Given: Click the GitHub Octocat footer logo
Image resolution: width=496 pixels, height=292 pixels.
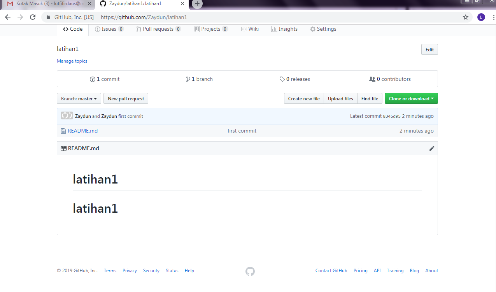Looking at the screenshot, I should pyautogui.click(x=250, y=271).
